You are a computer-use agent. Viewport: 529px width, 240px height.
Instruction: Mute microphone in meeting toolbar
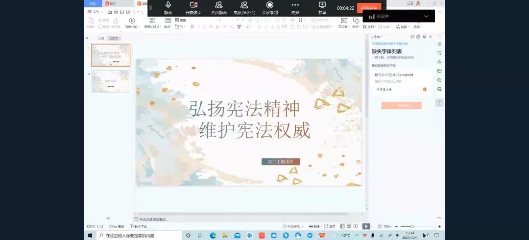point(168,7)
